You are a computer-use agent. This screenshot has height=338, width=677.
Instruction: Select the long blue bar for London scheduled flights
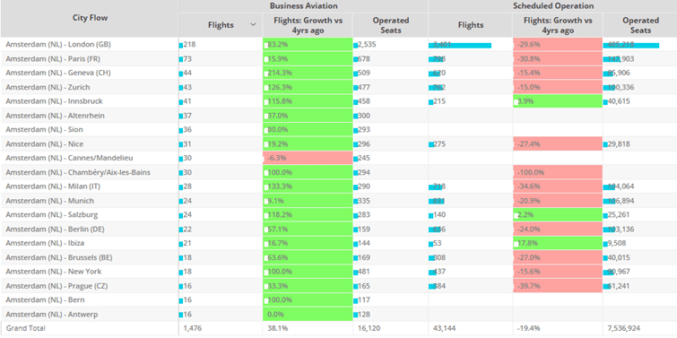(460, 45)
